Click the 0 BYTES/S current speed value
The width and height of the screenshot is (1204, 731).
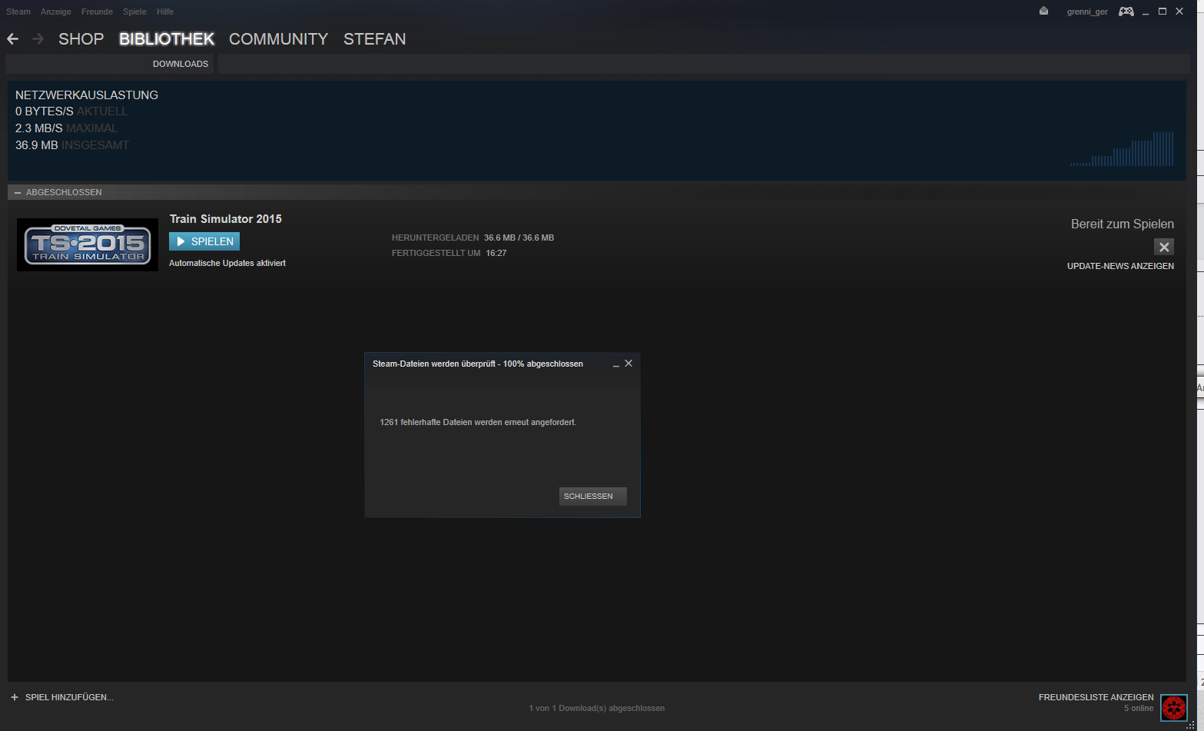(45, 111)
